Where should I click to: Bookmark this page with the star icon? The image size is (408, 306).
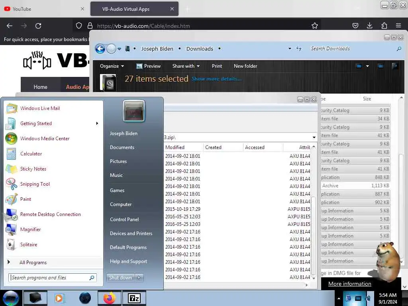click(315, 25)
